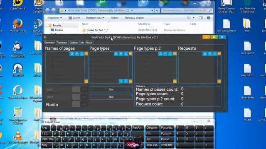Select the CyberGhost 6 desktop icon
266x149 pixels.
[x=18, y=5]
